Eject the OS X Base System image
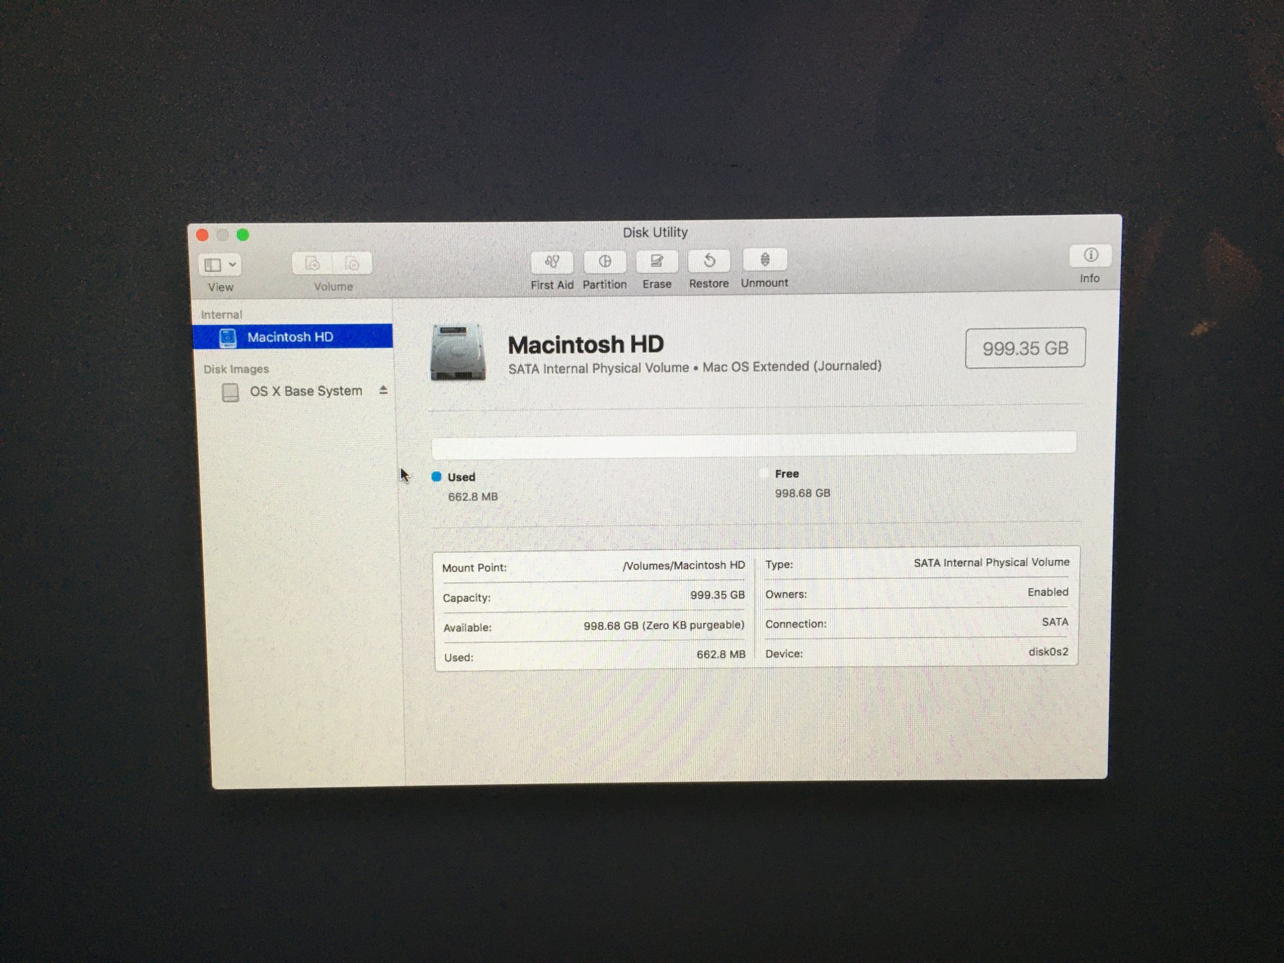 [x=383, y=390]
